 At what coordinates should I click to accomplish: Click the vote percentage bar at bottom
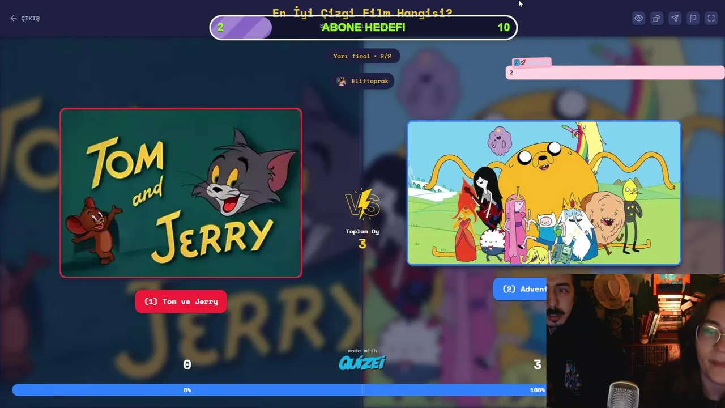pos(279,390)
